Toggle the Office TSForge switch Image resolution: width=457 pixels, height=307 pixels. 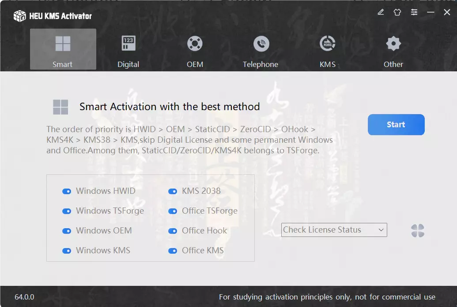[x=173, y=211]
